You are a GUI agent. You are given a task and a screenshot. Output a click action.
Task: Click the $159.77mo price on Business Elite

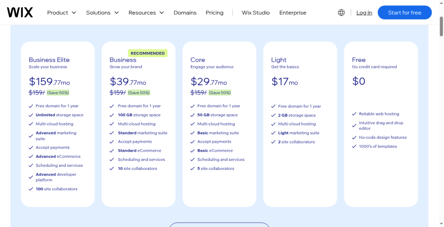[49, 81]
